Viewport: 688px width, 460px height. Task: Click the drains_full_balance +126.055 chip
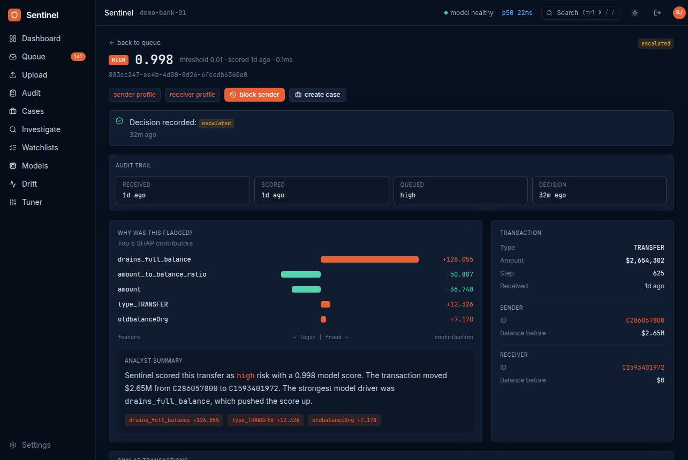pyautogui.click(x=174, y=420)
